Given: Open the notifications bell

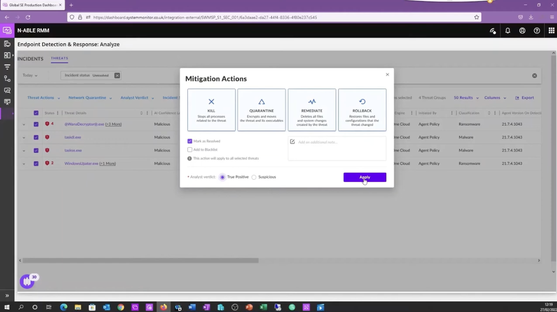Looking at the screenshot, I should click(507, 31).
